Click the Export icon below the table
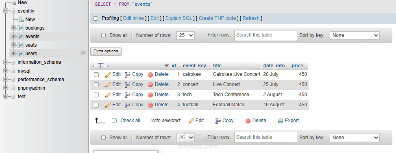396x153 pixels. [x=281, y=121]
